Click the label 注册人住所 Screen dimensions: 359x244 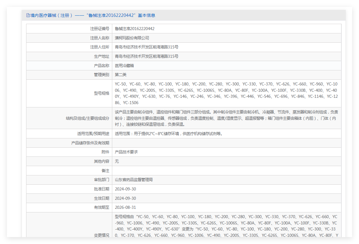(x=100, y=47)
